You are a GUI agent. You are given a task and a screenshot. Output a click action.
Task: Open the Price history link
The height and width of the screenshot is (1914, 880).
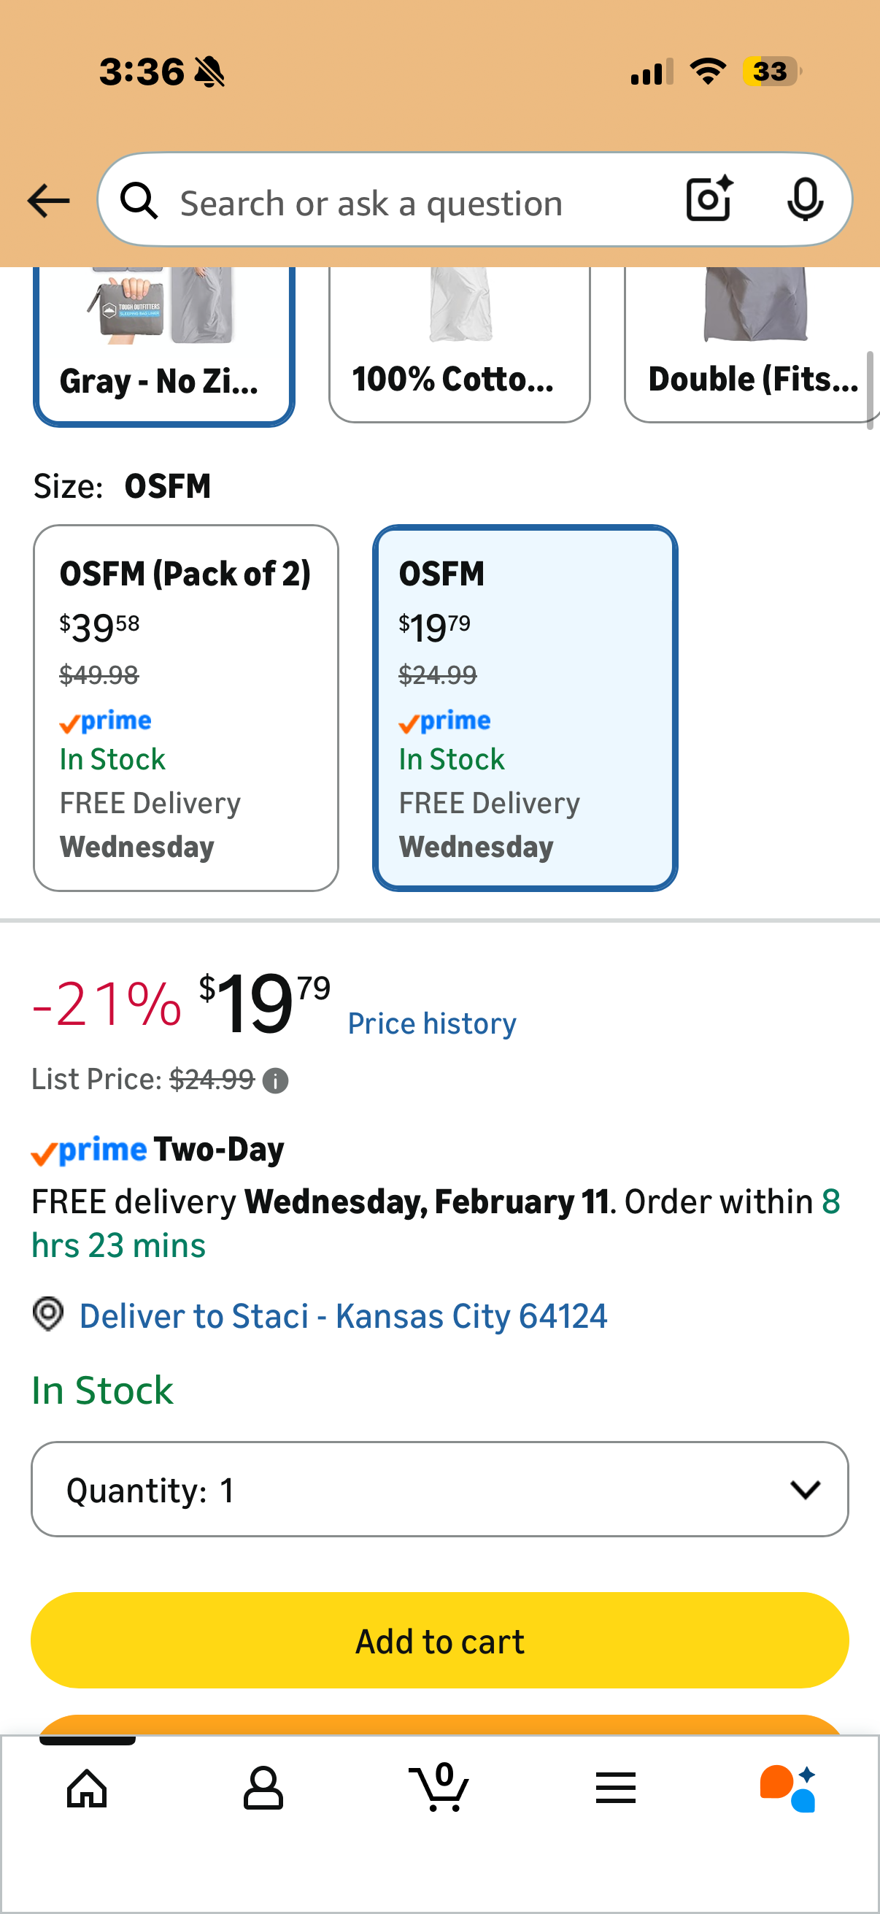tap(431, 1024)
